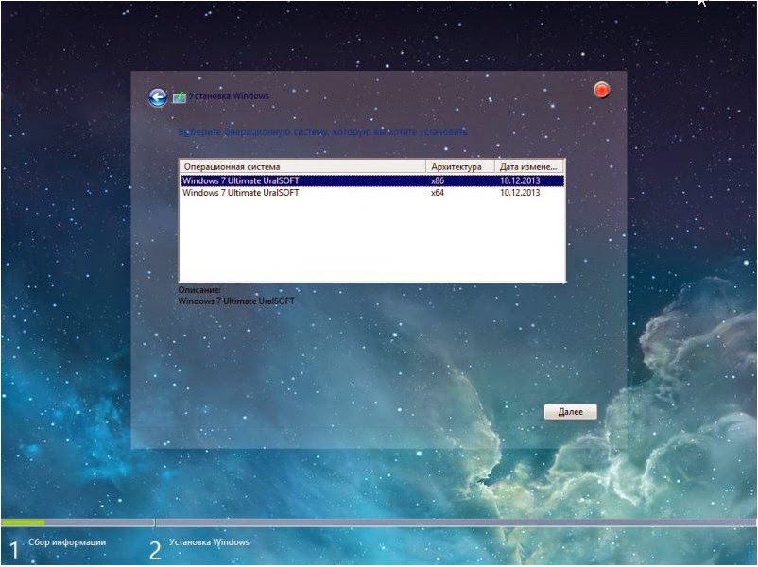
Task: Select the Windows 7 Ultimate UralSOFT x86 row
Action: [372, 180]
